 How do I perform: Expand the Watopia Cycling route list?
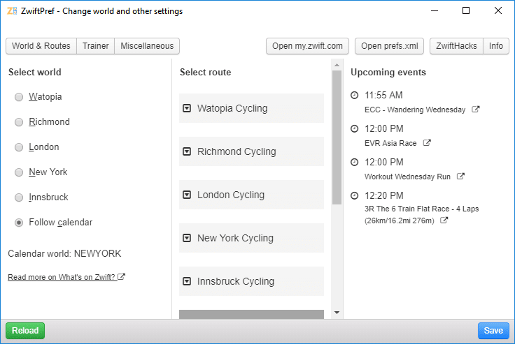point(251,108)
